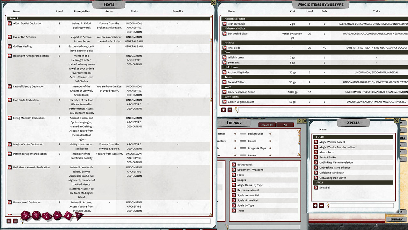Click the Create PC button
Screen dimensions: 408x230
pos(267,125)
